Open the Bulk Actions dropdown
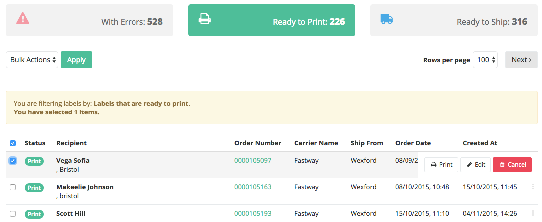 [x=32, y=60]
